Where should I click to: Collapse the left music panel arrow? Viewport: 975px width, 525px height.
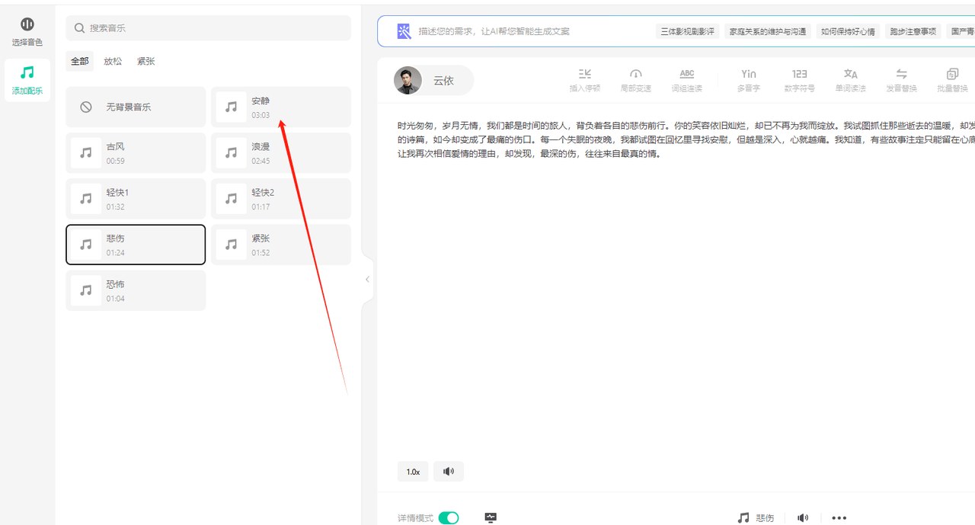click(x=367, y=280)
